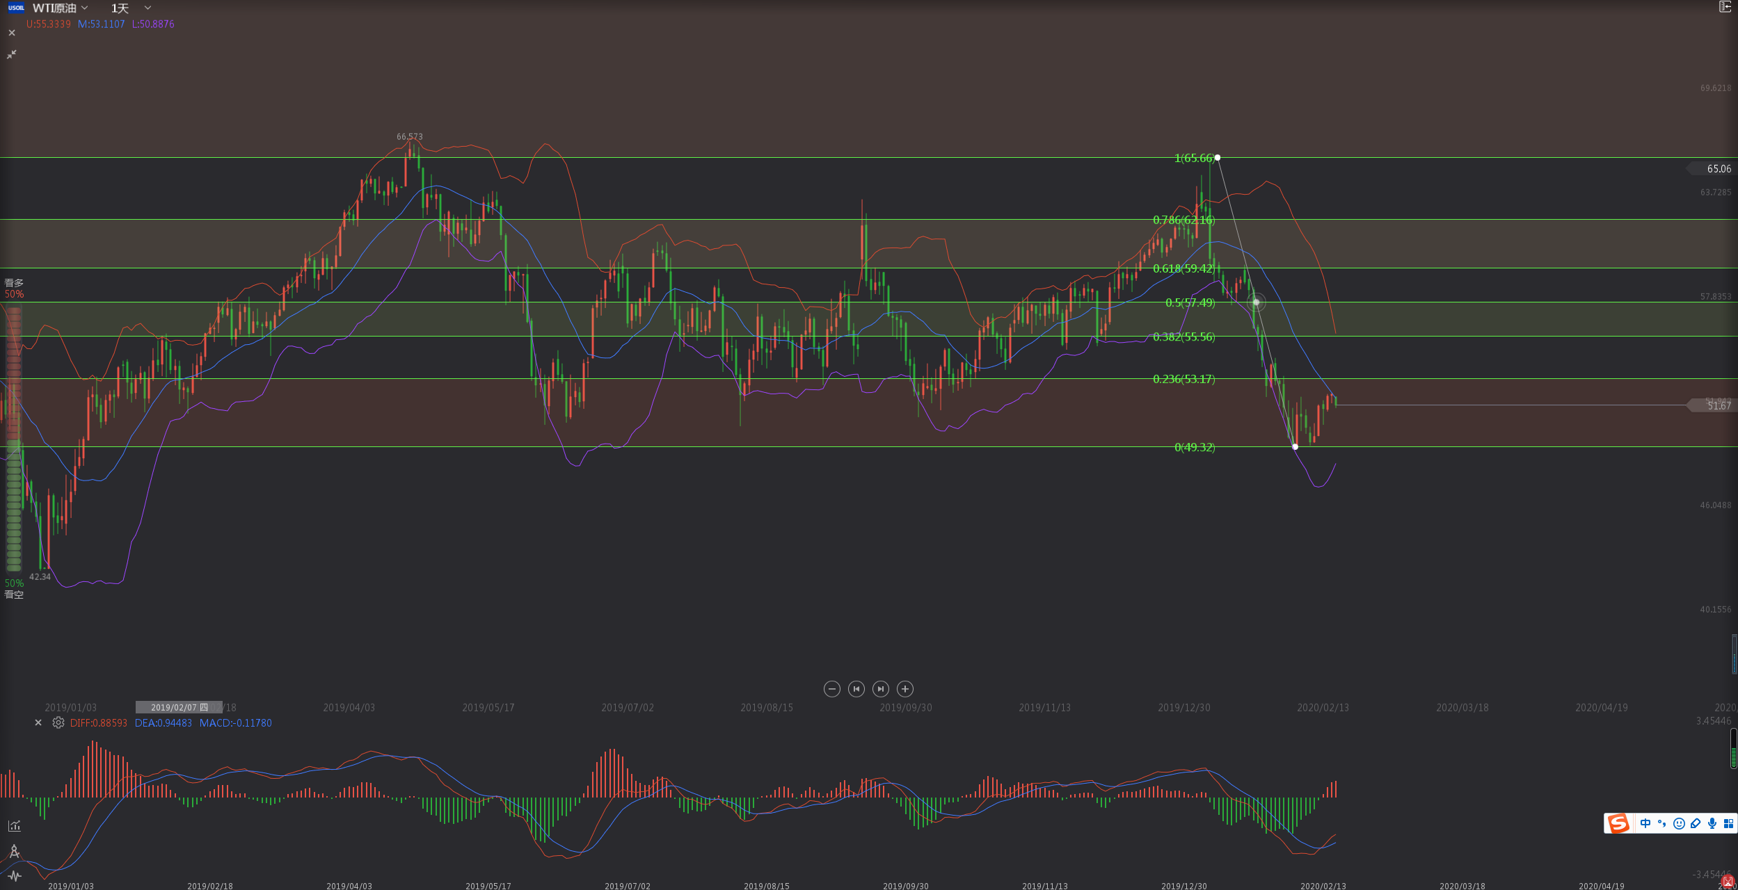The image size is (1738, 890).
Task: Click the Sogou voice input microphone
Action: [1712, 823]
